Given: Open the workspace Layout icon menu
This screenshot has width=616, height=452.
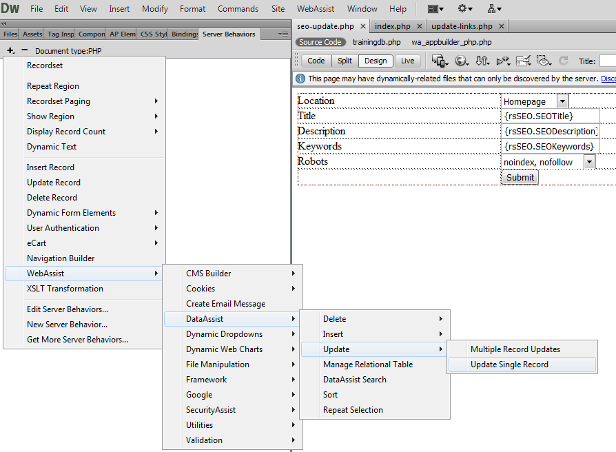Looking at the screenshot, I should [x=435, y=9].
